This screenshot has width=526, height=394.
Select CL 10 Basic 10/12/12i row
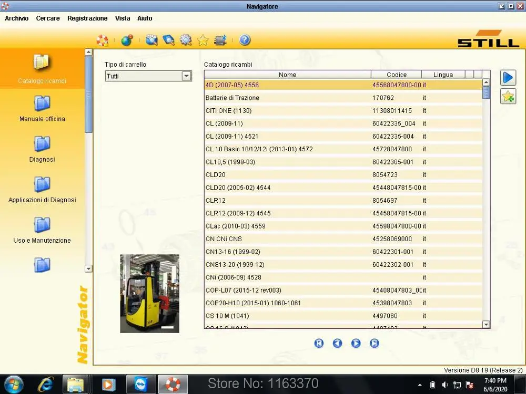[x=343, y=149]
